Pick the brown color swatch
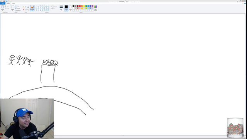 78,8
